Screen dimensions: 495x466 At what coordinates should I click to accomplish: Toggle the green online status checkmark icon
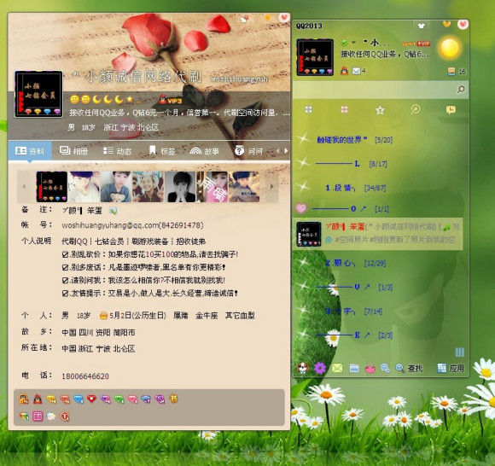[344, 43]
